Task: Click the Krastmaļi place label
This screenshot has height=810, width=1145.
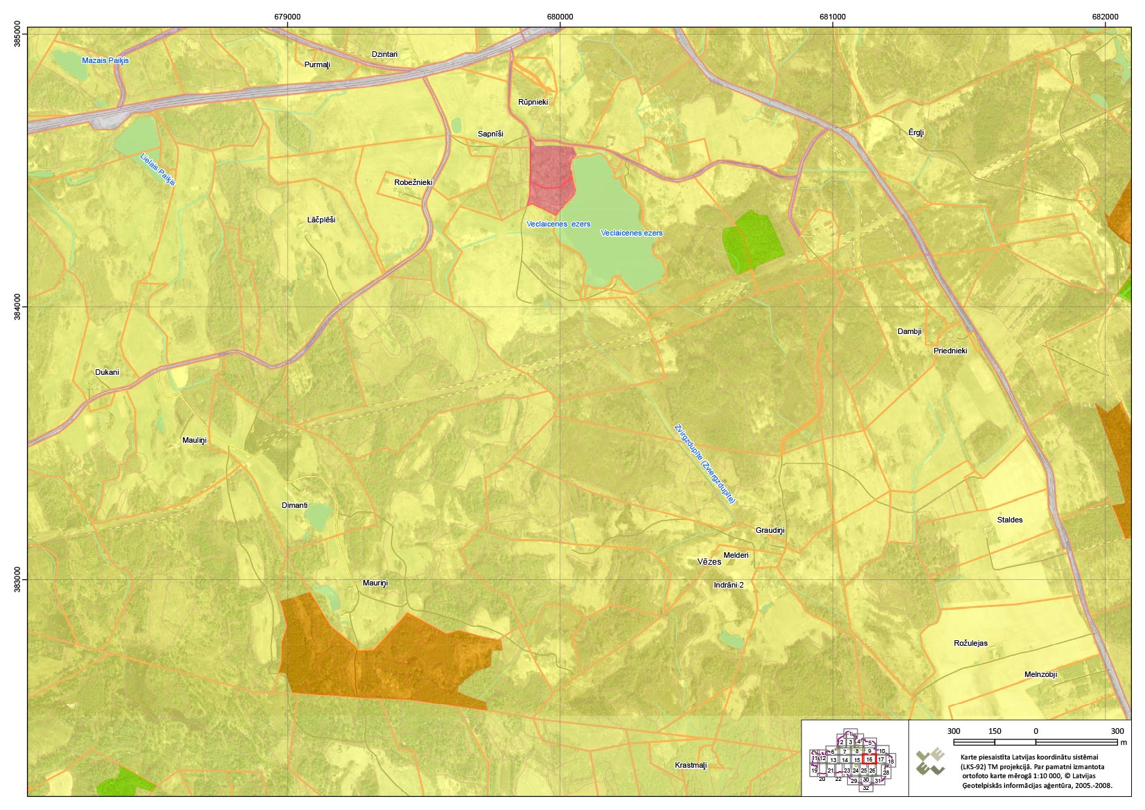Action: [x=691, y=765]
